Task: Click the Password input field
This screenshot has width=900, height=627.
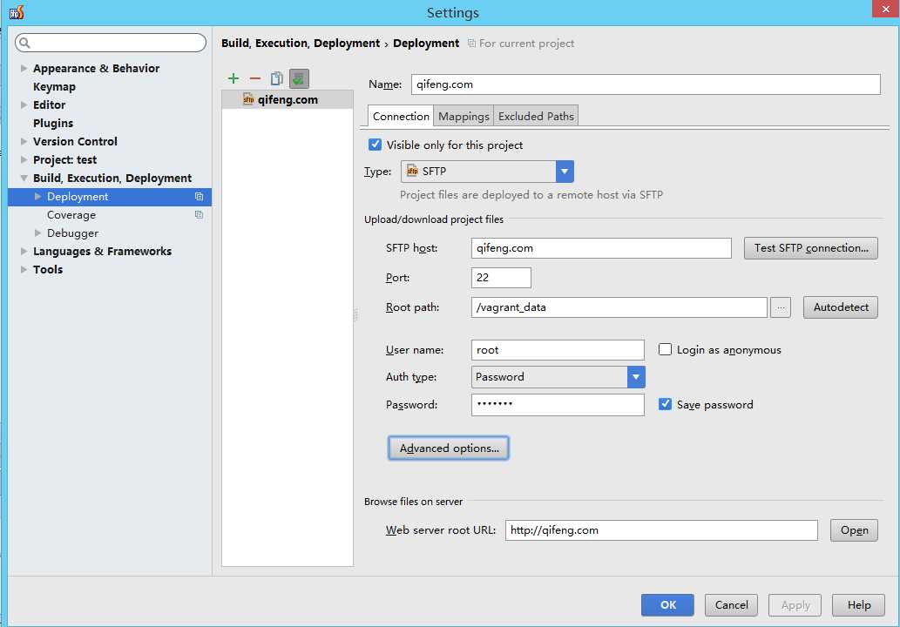Action: point(558,404)
